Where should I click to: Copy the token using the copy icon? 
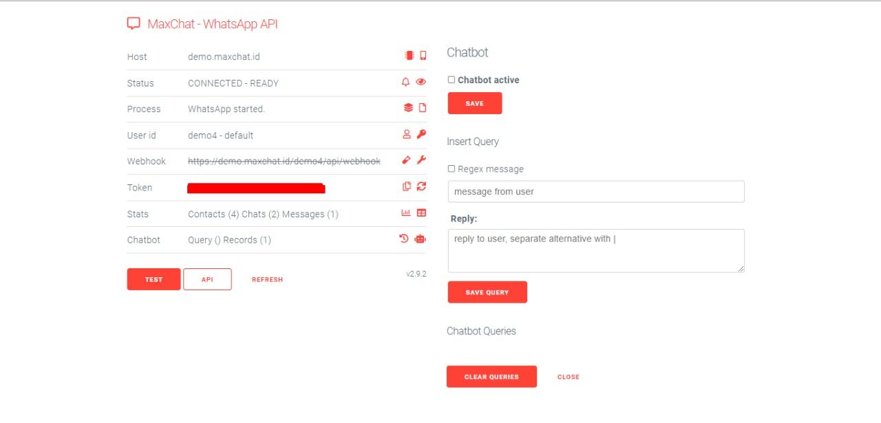pos(407,186)
